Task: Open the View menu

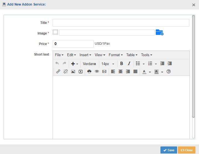Action: (100, 55)
